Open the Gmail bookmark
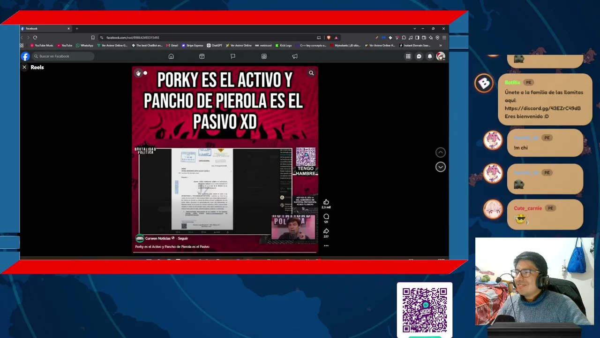This screenshot has height=338, width=600. click(172, 46)
